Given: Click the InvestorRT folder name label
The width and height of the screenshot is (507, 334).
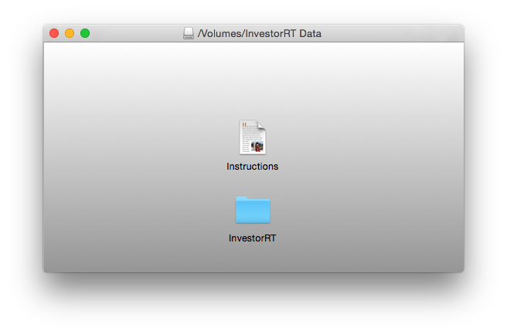Looking at the screenshot, I should point(253,238).
